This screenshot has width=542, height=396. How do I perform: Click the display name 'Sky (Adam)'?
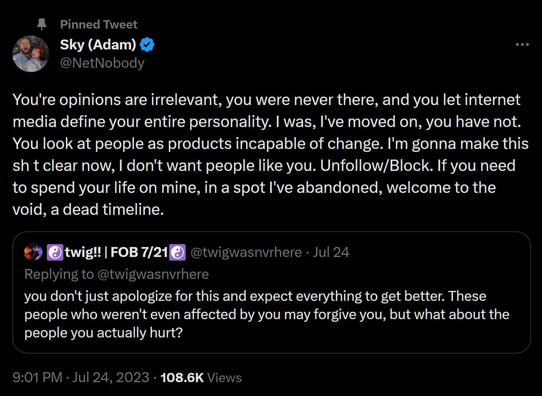[97, 44]
